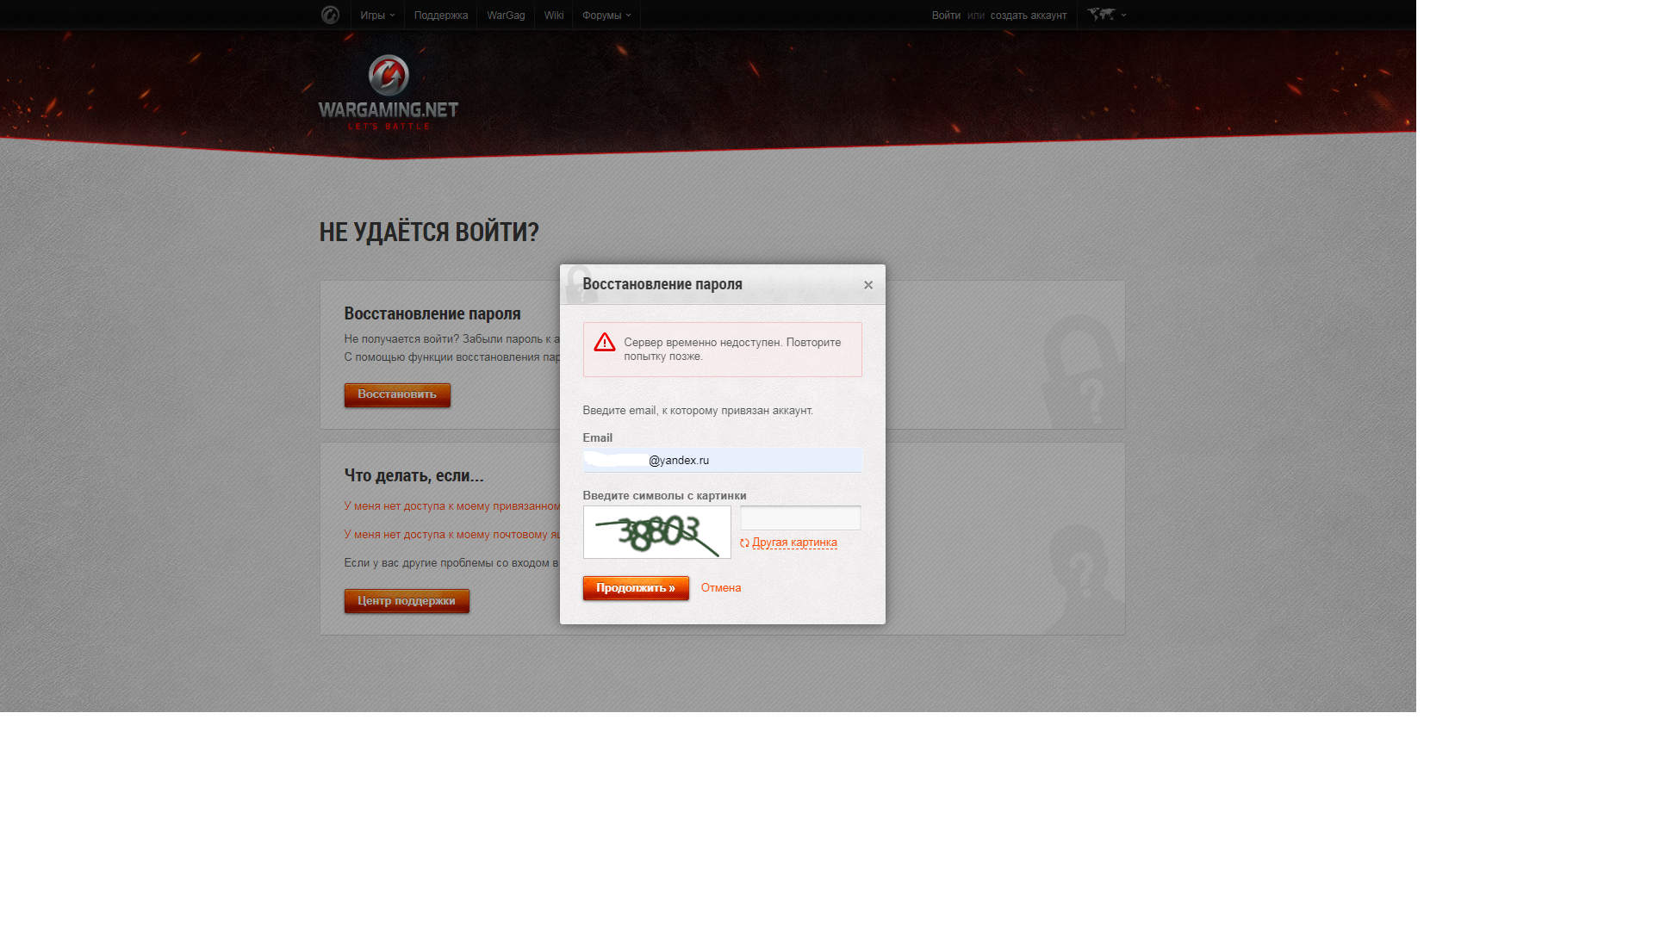Click создать аккаунт link
Viewport: 1654px width, 930px height.
tap(1029, 15)
